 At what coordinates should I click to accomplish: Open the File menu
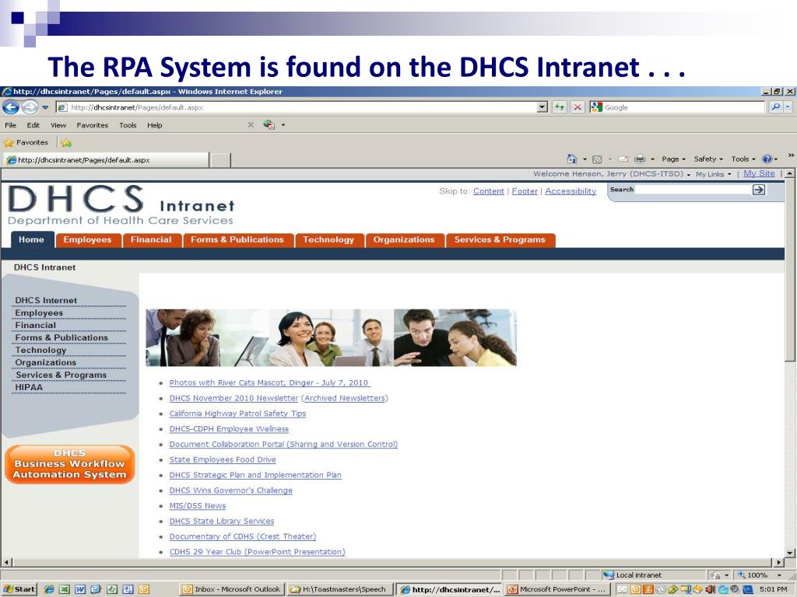(x=11, y=125)
